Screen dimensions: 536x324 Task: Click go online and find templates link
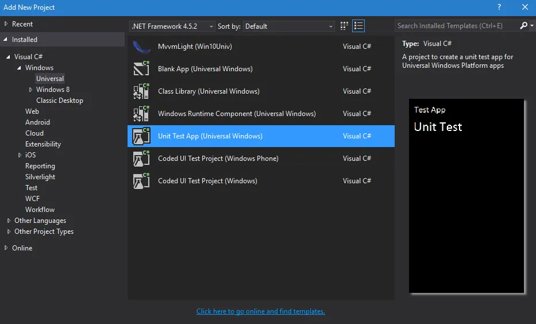coord(261,311)
